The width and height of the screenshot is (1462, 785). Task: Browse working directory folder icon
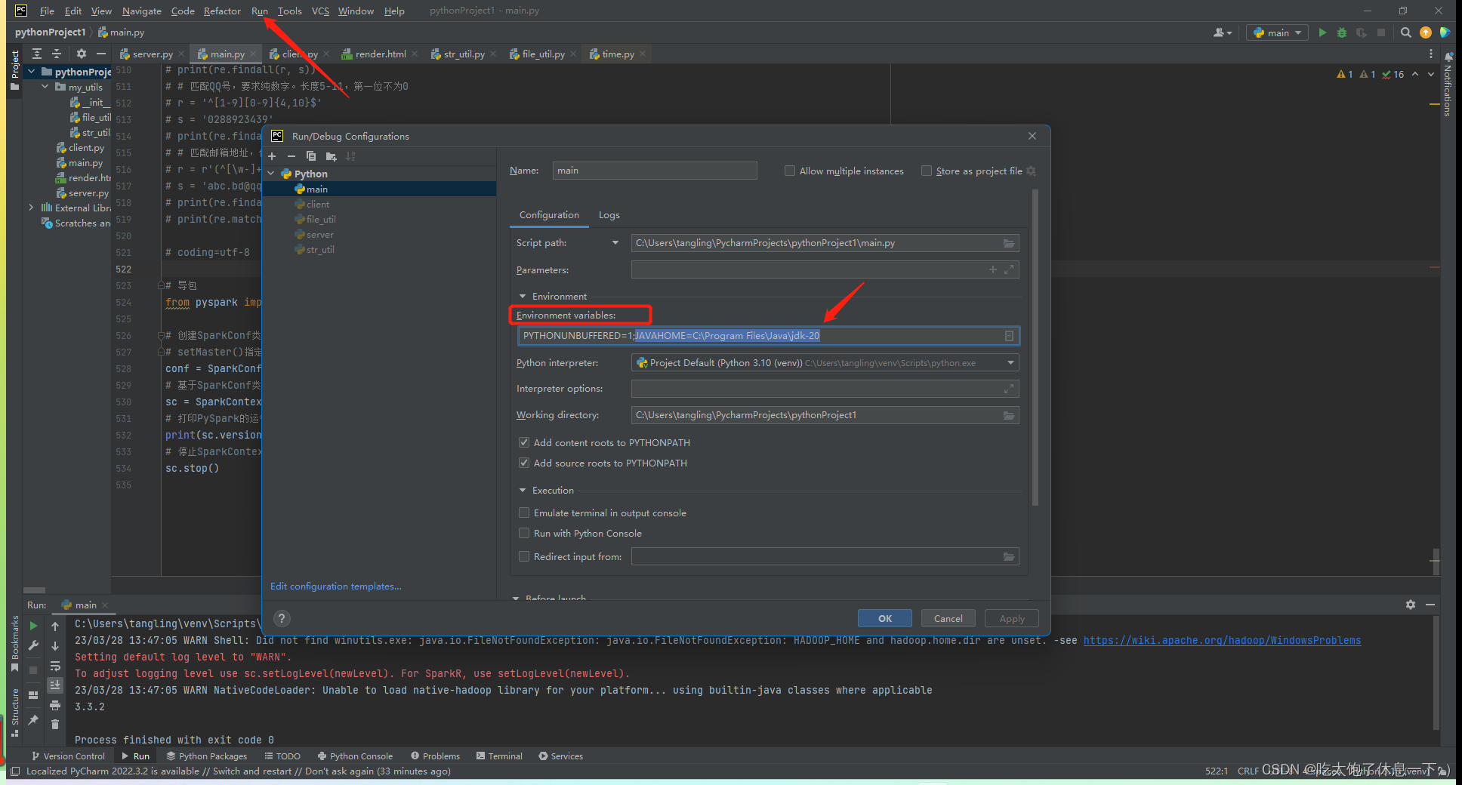pyautogui.click(x=1009, y=415)
